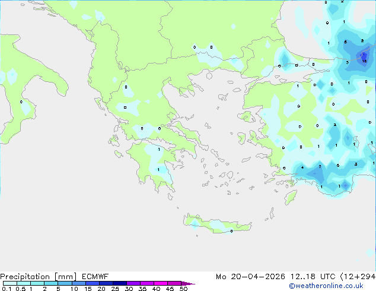
Task: Click the 'Precipitation [mm]' title text
Action: tap(39, 277)
